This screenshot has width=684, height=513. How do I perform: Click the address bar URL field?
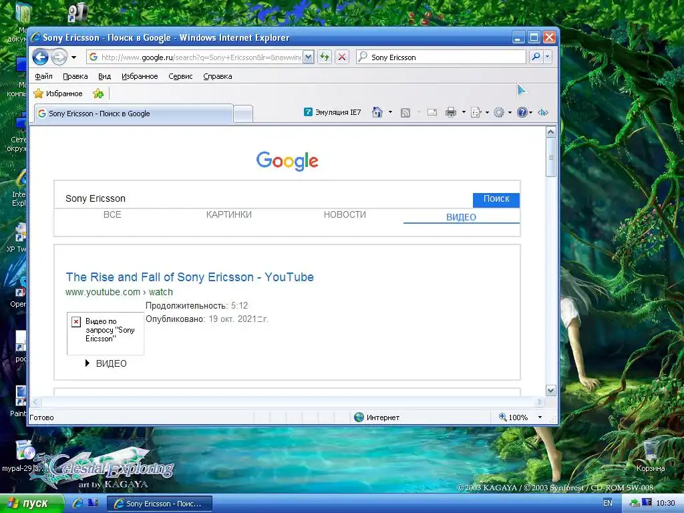pos(195,57)
